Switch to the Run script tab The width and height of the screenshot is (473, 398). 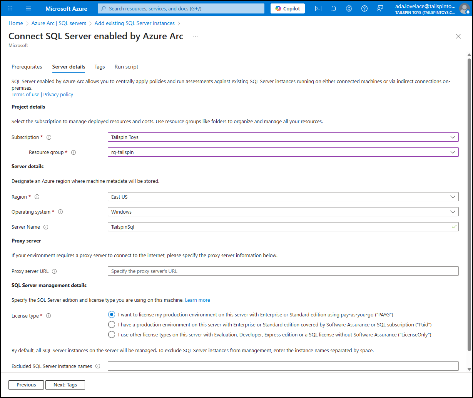pos(126,67)
